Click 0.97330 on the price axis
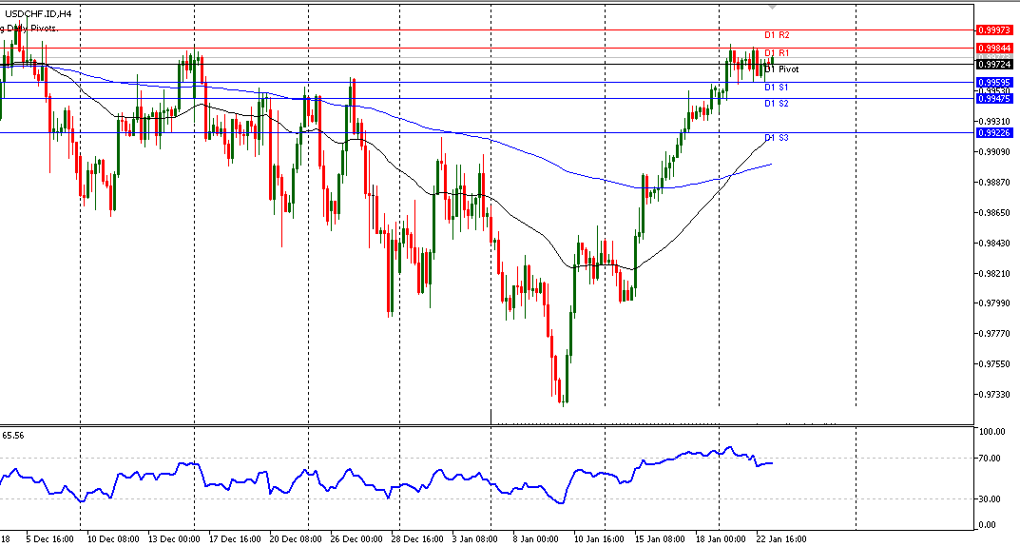 [994, 395]
